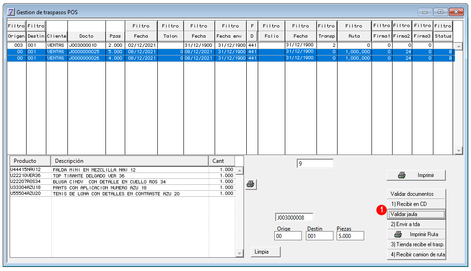This screenshot has width=471, height=271.
Task: Click the Pzas column header
Action: tap(115, 36)
